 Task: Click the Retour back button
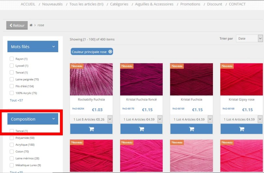(17, 25)
